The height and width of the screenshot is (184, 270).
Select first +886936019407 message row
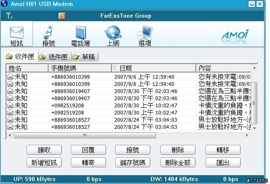(x=128, y=91)
